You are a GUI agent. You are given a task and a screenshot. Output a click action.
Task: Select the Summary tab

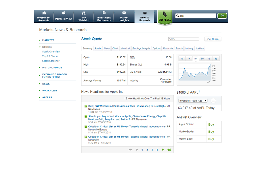87,49
